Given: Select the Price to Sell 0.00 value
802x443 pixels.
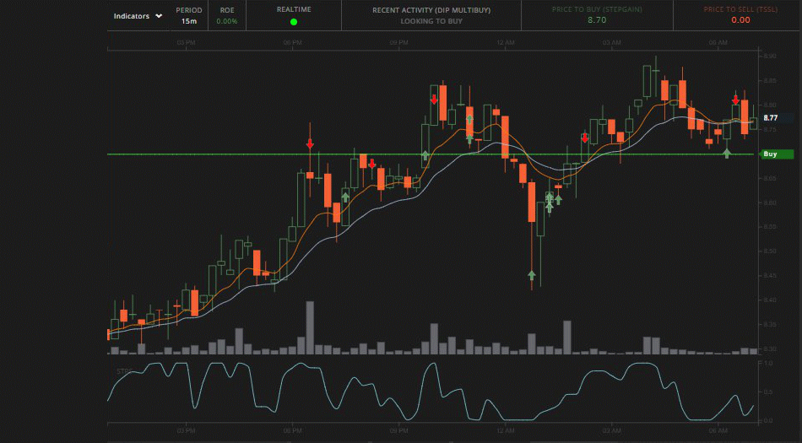Looking at the screenshot, I should click(x=740, y=20).
